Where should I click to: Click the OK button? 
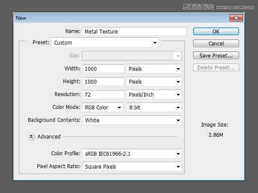216,31
